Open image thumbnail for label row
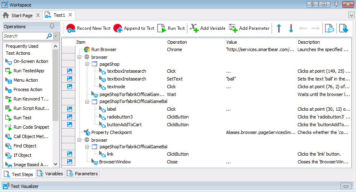 click(x=70, y=109)
